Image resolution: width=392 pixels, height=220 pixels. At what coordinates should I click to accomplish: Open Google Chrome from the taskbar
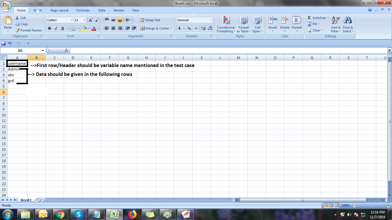click(x=60, y=214)
